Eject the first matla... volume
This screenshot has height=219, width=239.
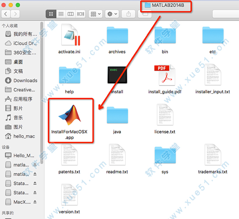35,165
